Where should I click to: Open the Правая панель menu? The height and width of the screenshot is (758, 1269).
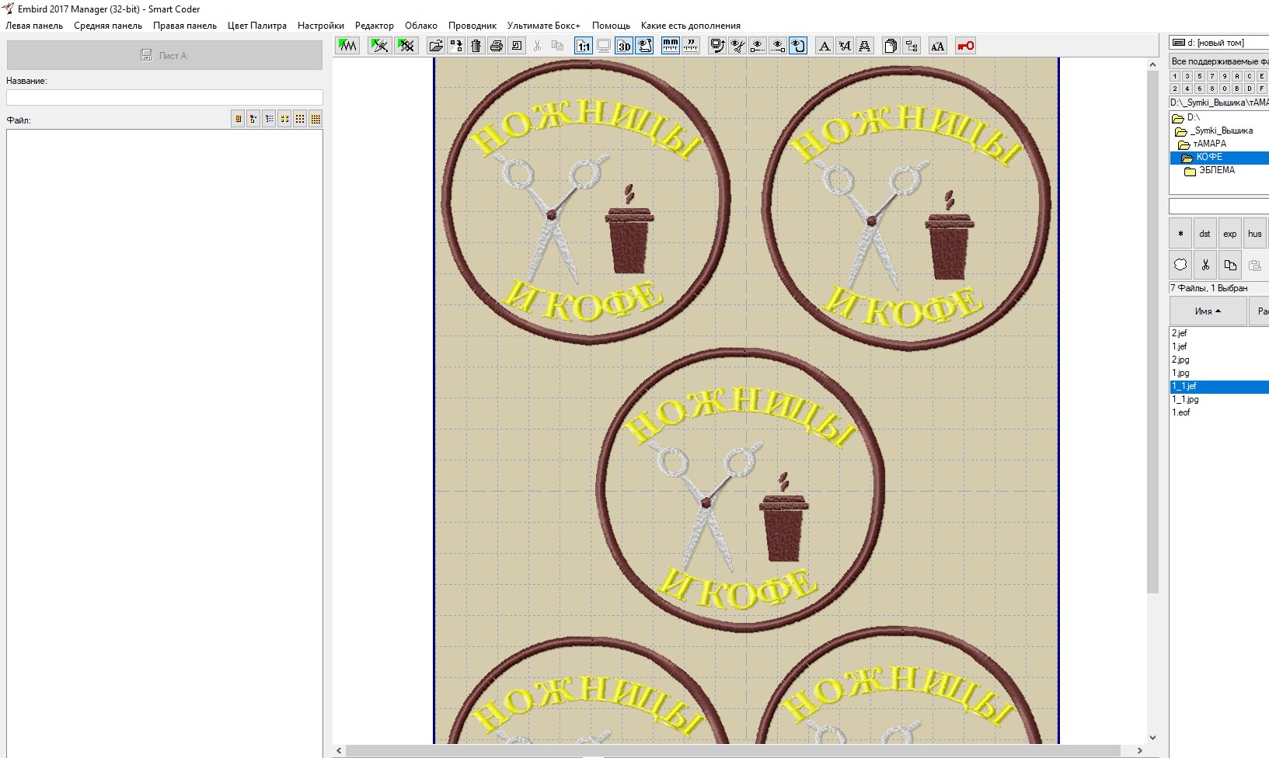point(185,26)
